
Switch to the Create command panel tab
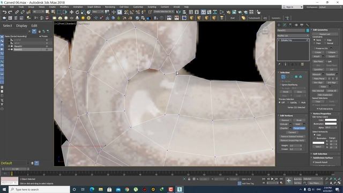click(x=279, y=25)
